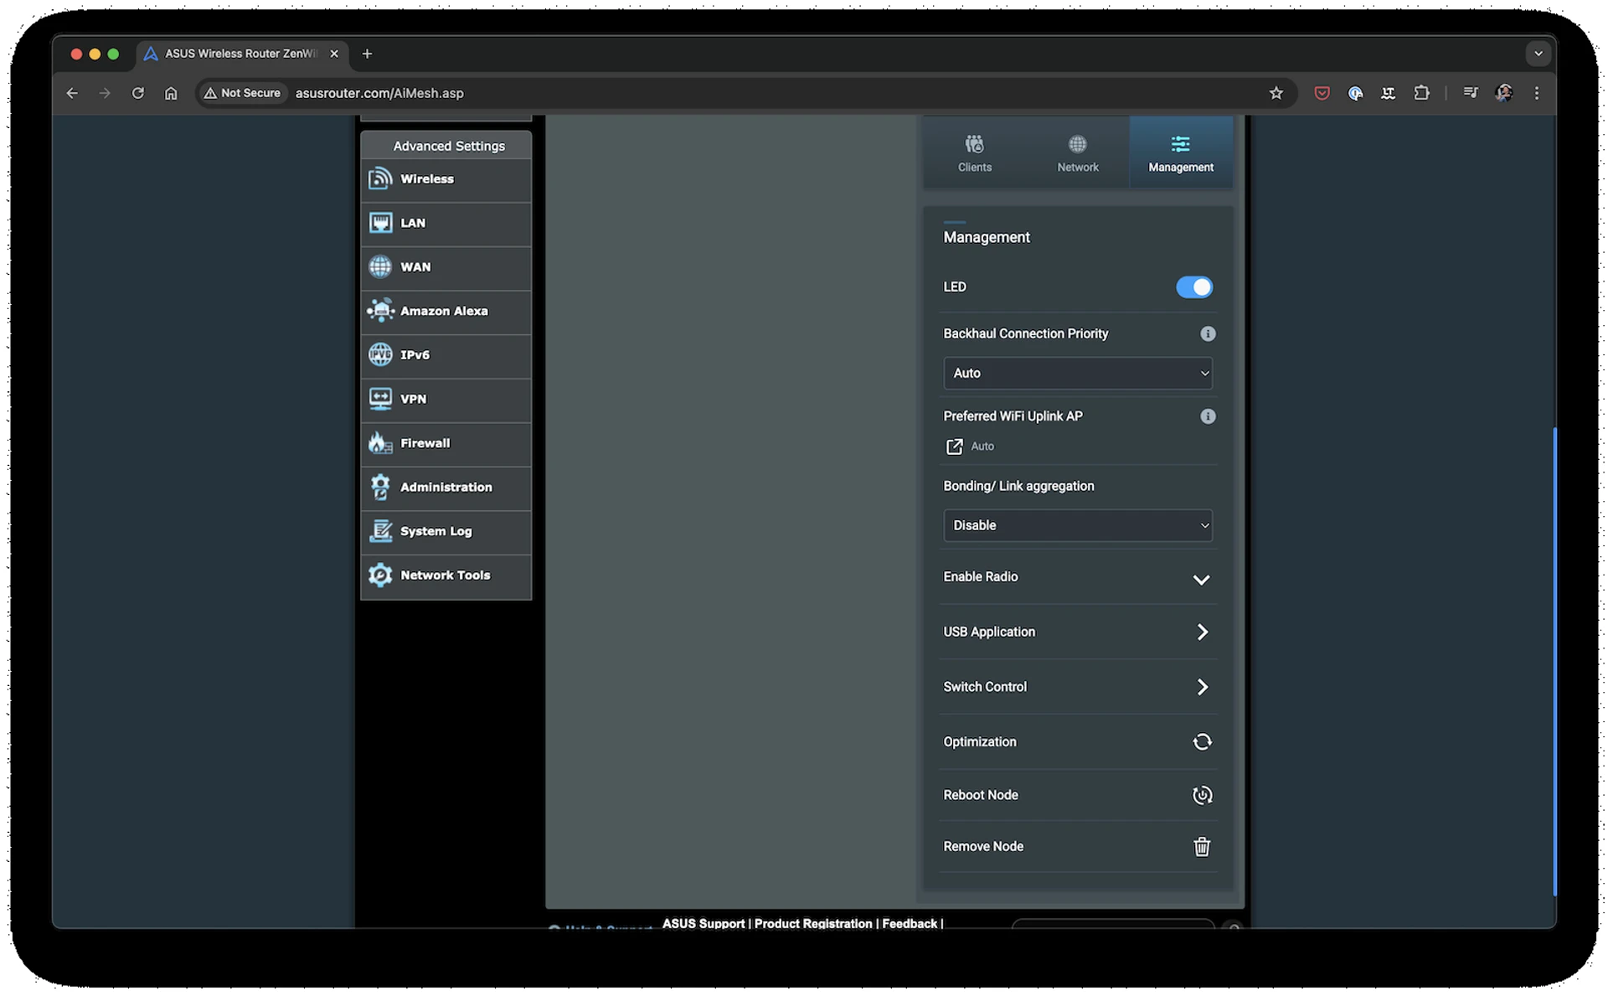Click the Advanced Settings header
The height and width of the screenshot is (996, 1608).
(448, 146)
